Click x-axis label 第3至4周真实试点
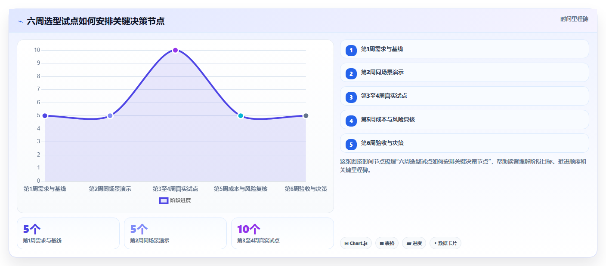606x266 pixels. [x=175, y=189]
